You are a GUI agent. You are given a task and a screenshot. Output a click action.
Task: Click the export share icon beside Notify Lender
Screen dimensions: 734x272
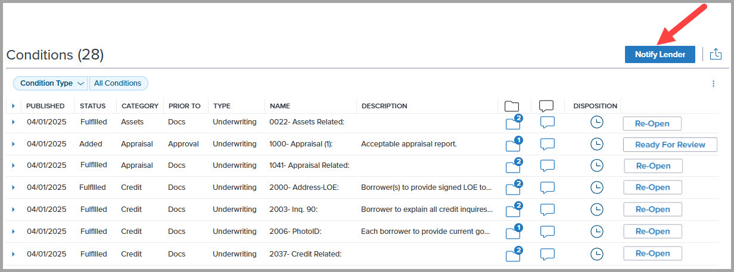pos(716,54)
